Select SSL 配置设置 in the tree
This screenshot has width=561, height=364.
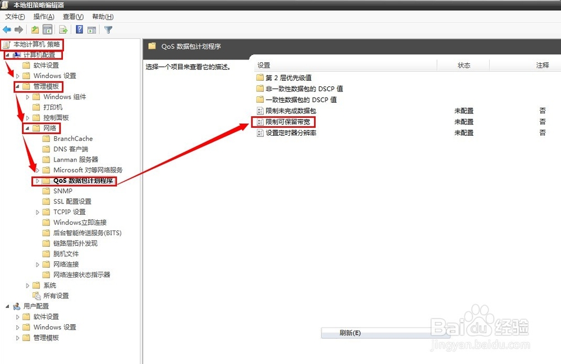click(72, 201)
